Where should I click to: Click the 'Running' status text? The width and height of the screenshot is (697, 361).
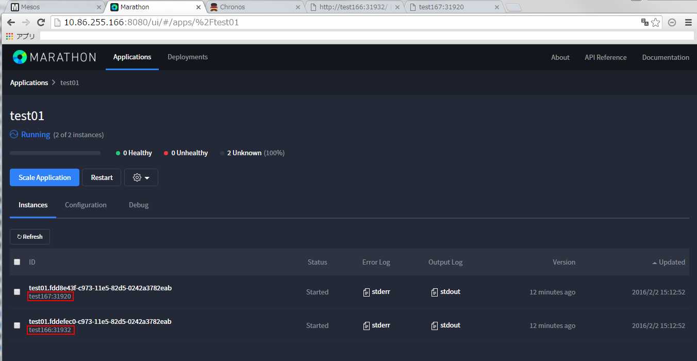[36, 135]
